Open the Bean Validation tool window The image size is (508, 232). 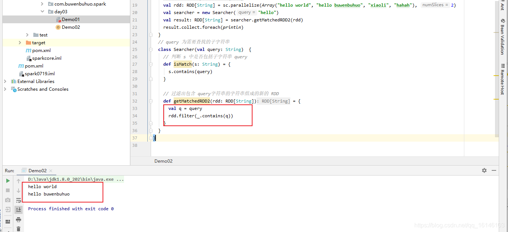[502, 37]
